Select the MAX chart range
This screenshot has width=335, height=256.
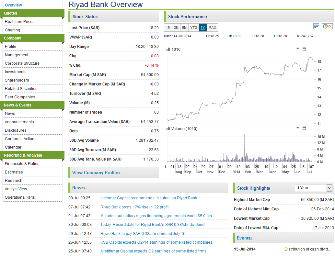click(212, 28)
